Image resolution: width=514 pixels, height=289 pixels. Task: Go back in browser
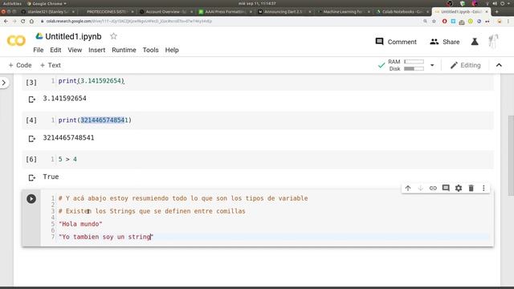click(6, 21)
